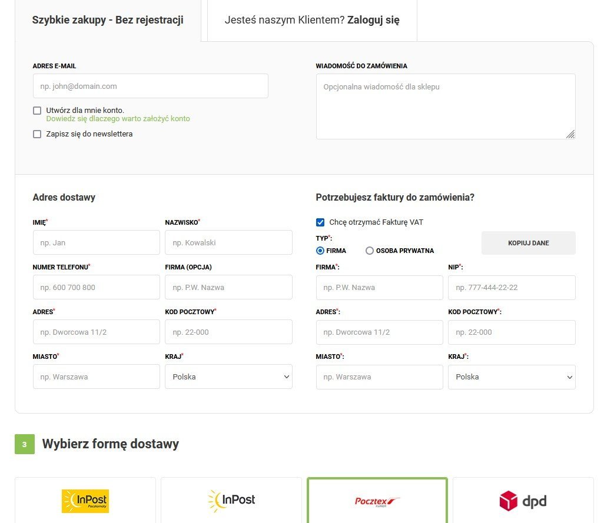
Task: Select the yellow InPost Paczkomaty delivery logo
Action: [x=85, y=501]
